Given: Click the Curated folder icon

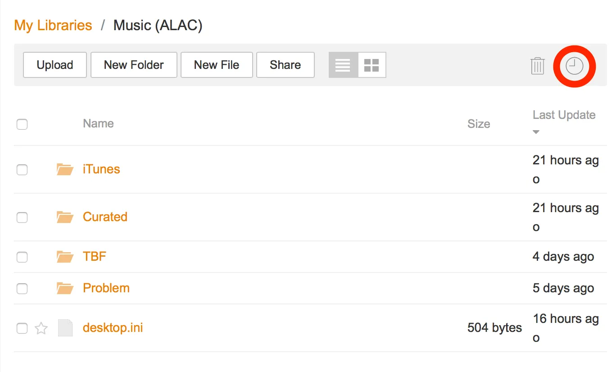Looking at the screenshot, I should click(65, 218).
